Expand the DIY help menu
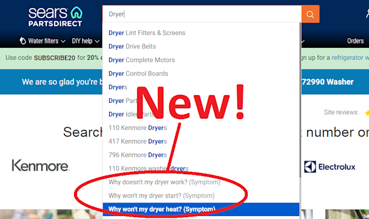Screen dimensions: 369x219 pos(86,41)
